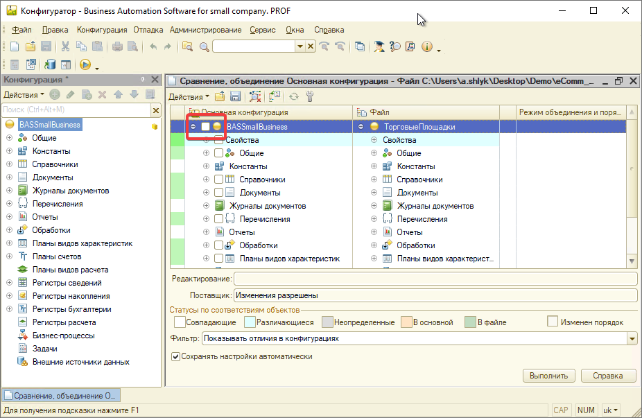Open the Конфигурация menu
Screen dimensions: 642x418
pyautogui.click(x=102, y=30)
